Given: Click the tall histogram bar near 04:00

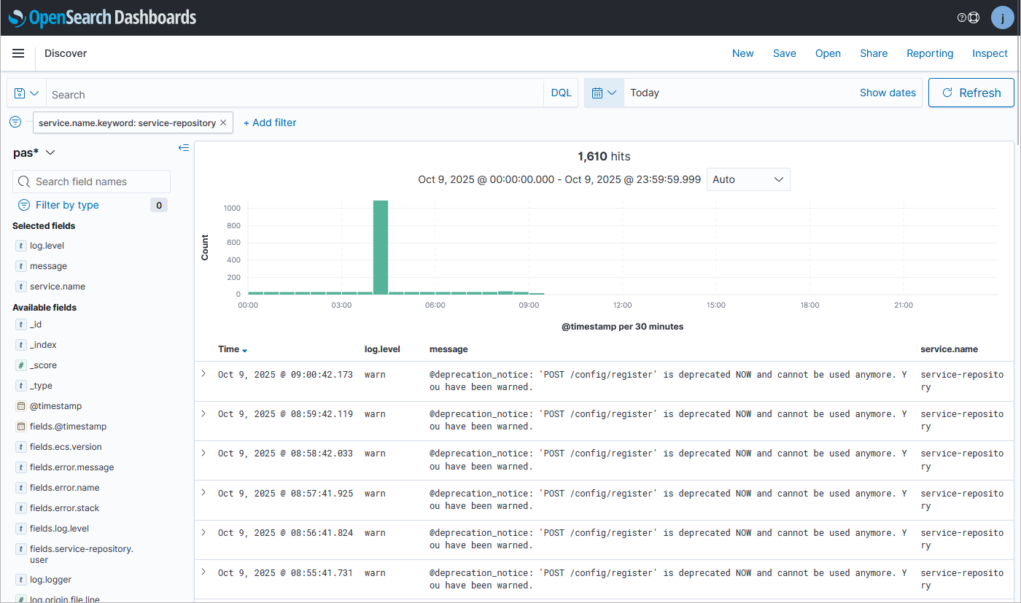Looking at the screenshot, I should pyautogui.click(x=380, y=246).
